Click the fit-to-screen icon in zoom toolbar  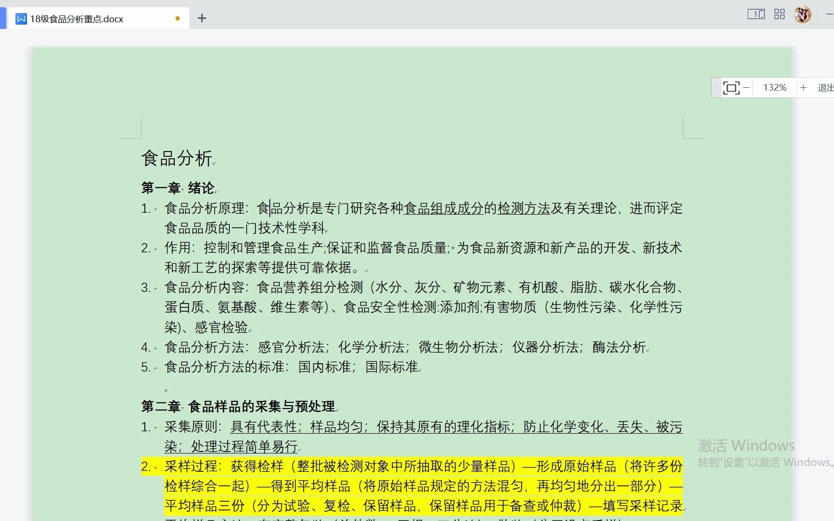[731, 88]
